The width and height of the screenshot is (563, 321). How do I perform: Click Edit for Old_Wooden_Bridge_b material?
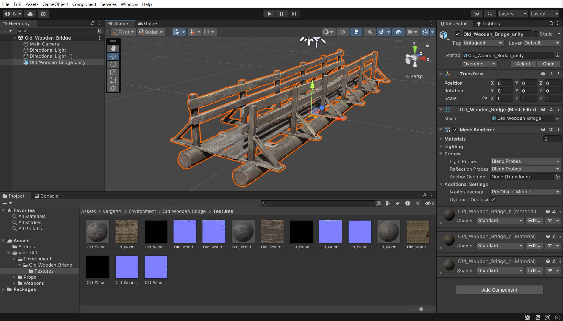(534, 221)
